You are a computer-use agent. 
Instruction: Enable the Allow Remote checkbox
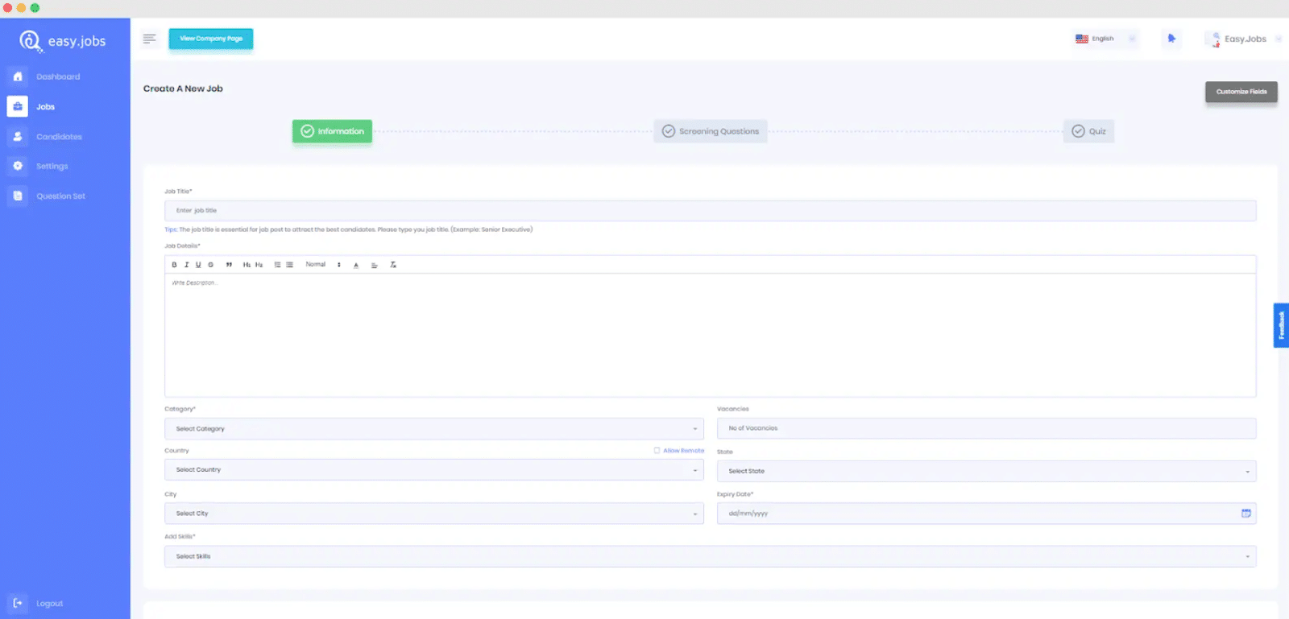click(657, 451)
